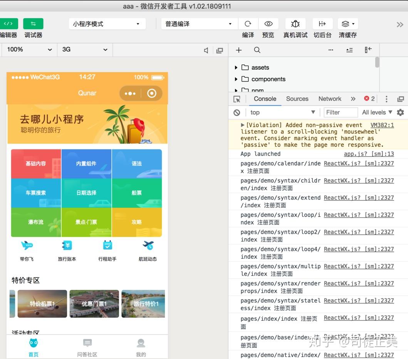Open file search magnifier icon
This screenshot has height=359, width=408.
click(x=257, y=50)
